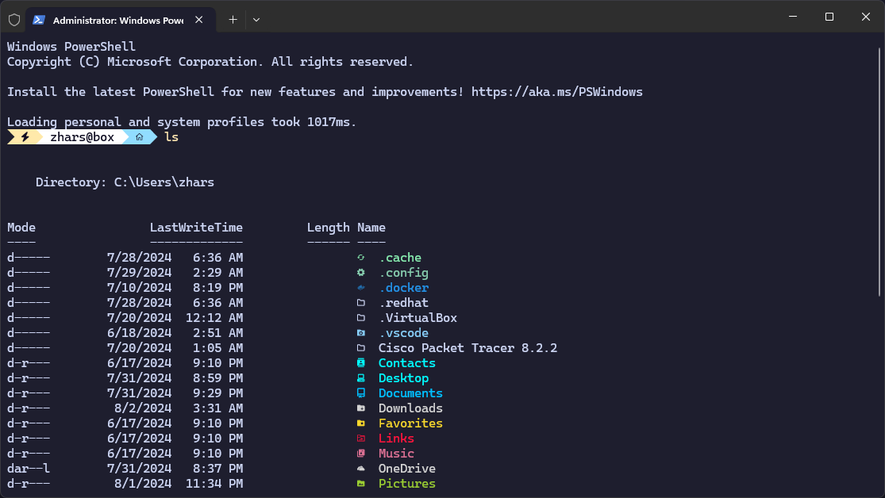Click the Downloads directory name

click(x=410, y=408)
